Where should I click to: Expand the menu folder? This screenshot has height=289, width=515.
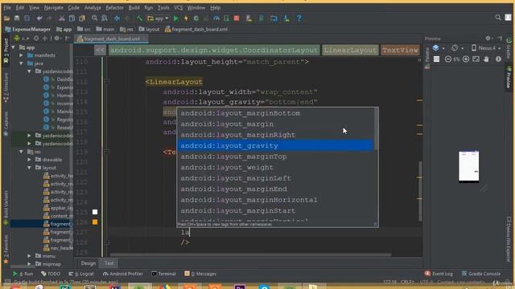pos(29,256)
